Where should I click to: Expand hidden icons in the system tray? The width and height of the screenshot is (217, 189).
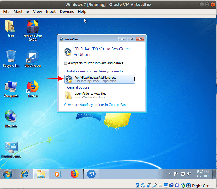(x=169, y=174)
